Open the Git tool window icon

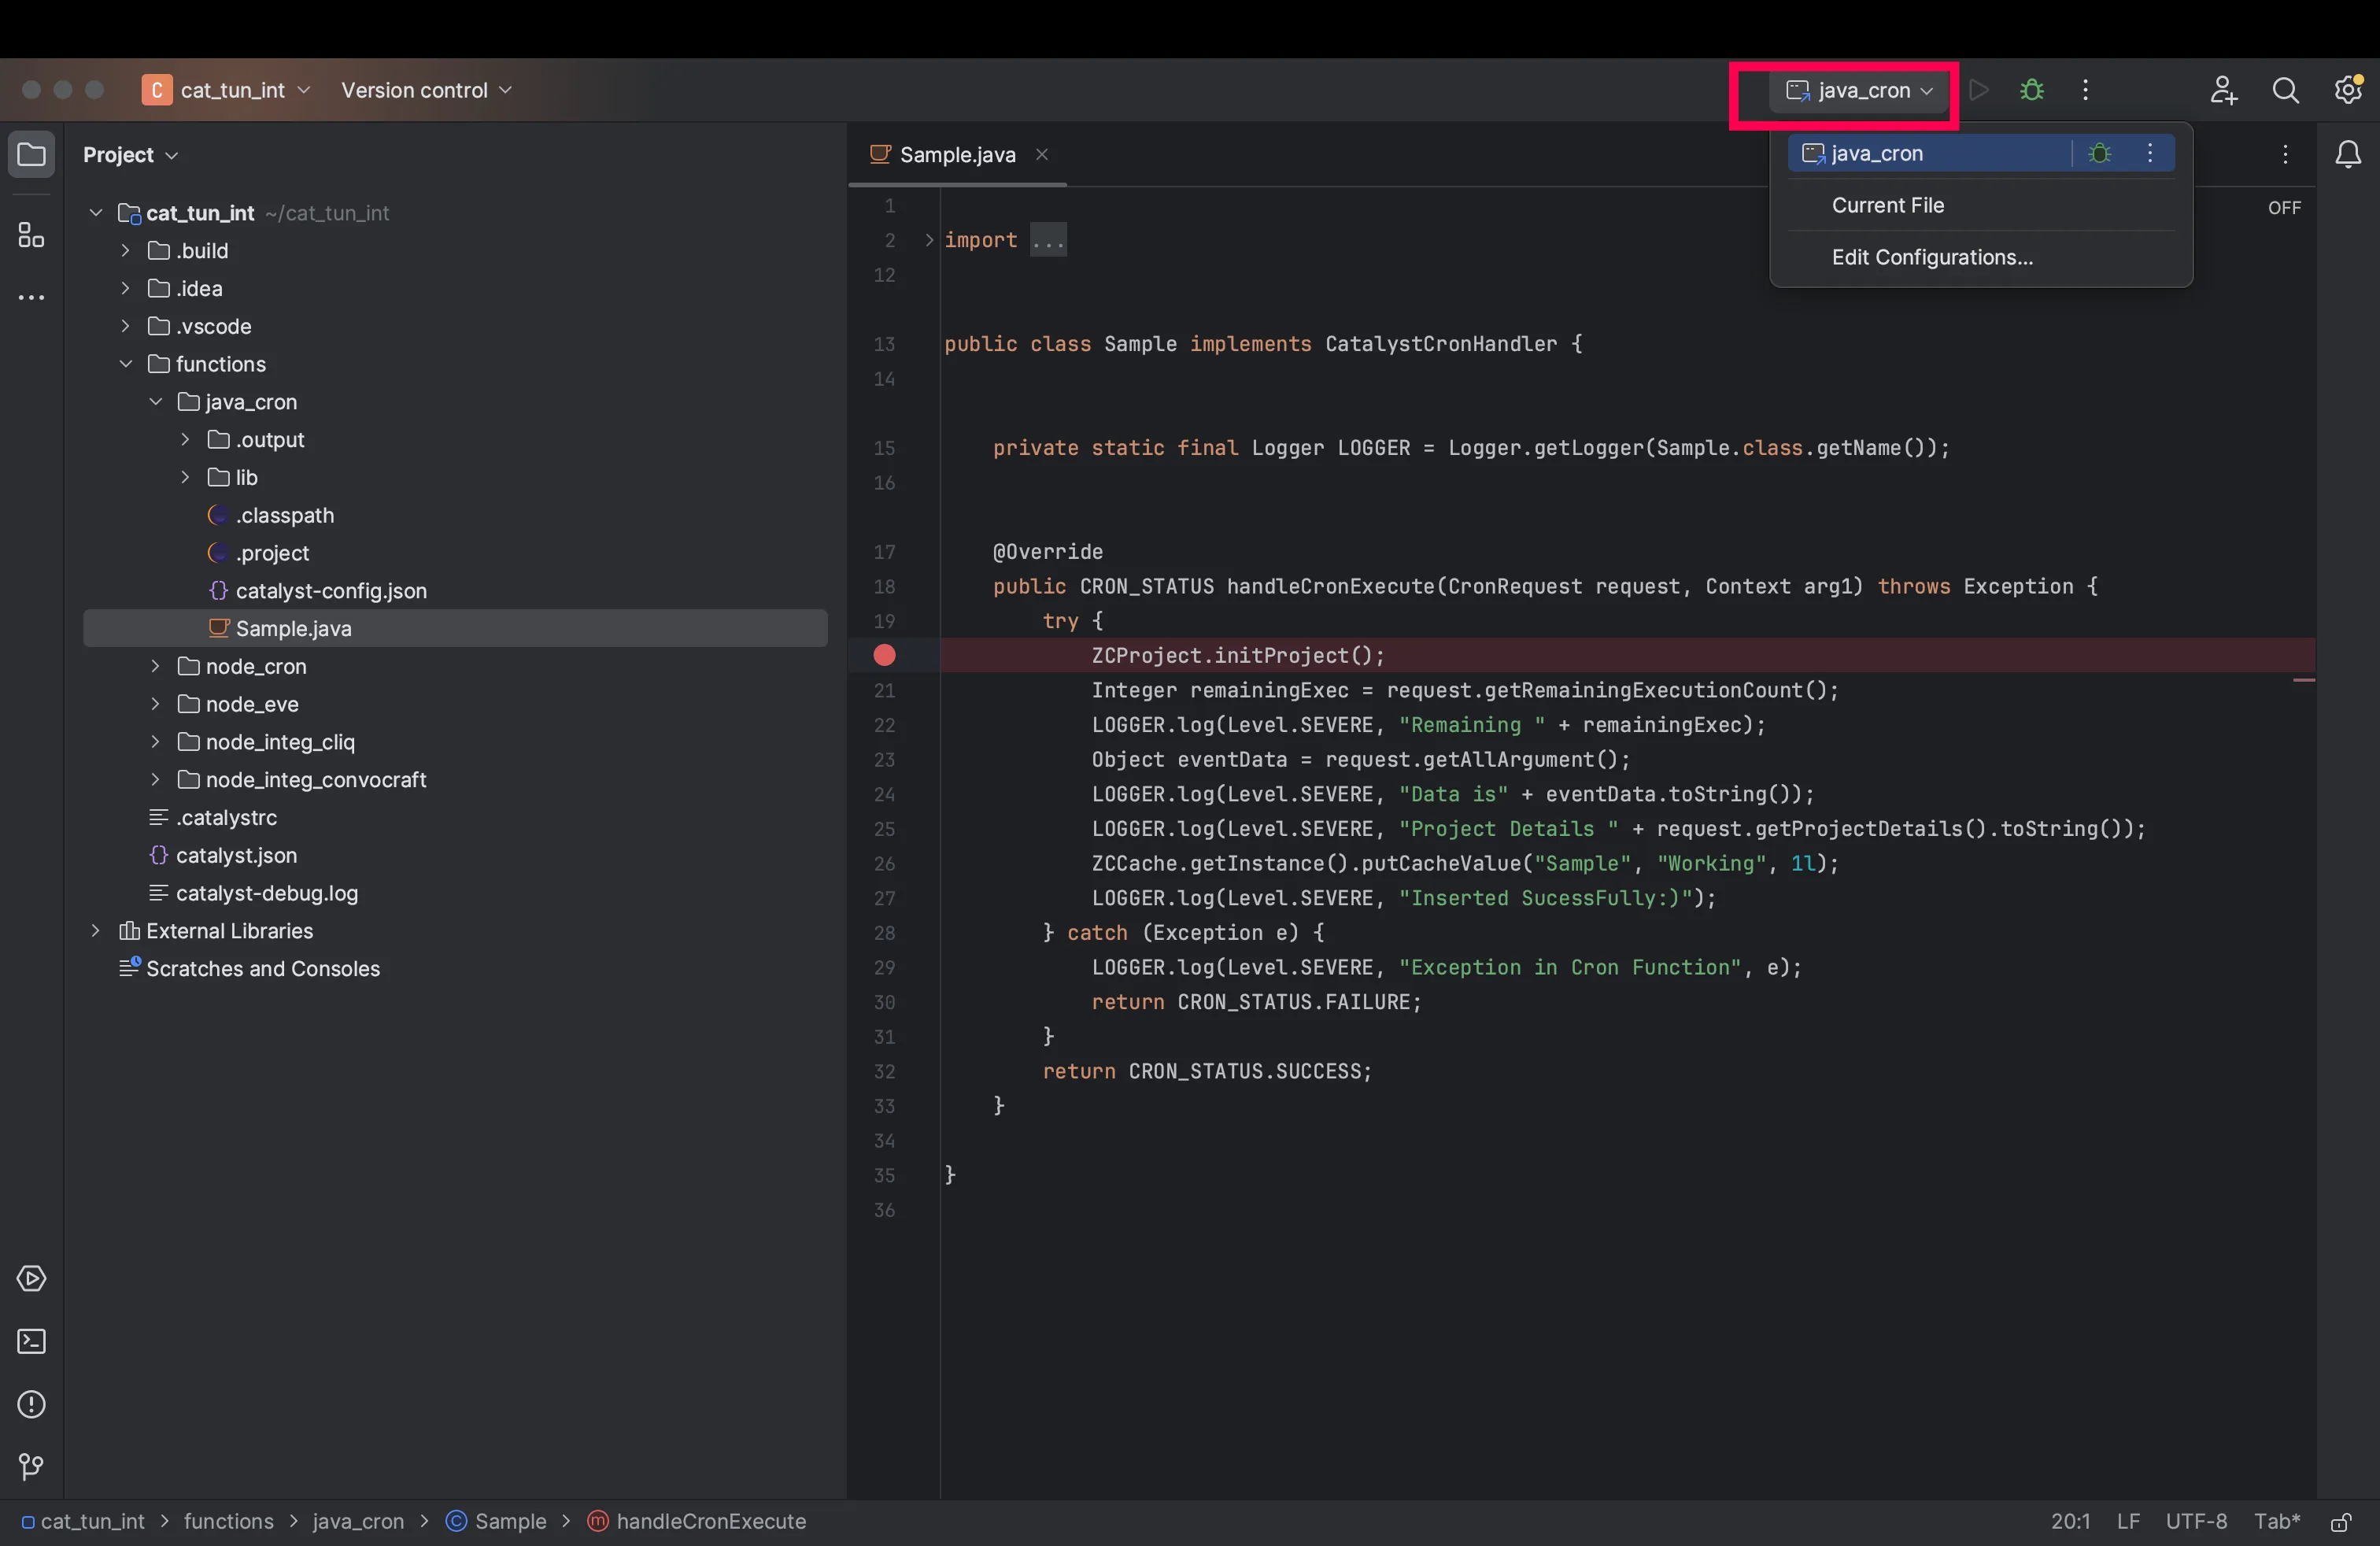point(32,1467)
